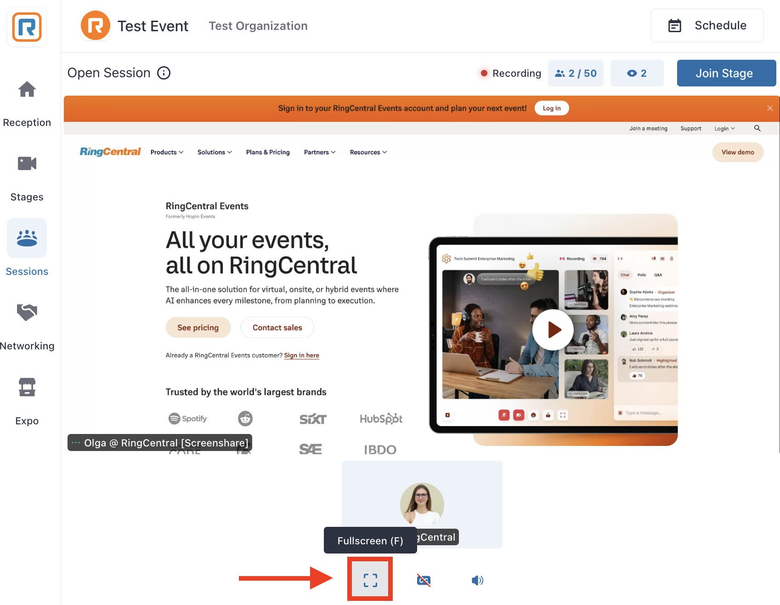Click the Open Session title
Screen dimensions: 780x605
click(x=109, y=73)
